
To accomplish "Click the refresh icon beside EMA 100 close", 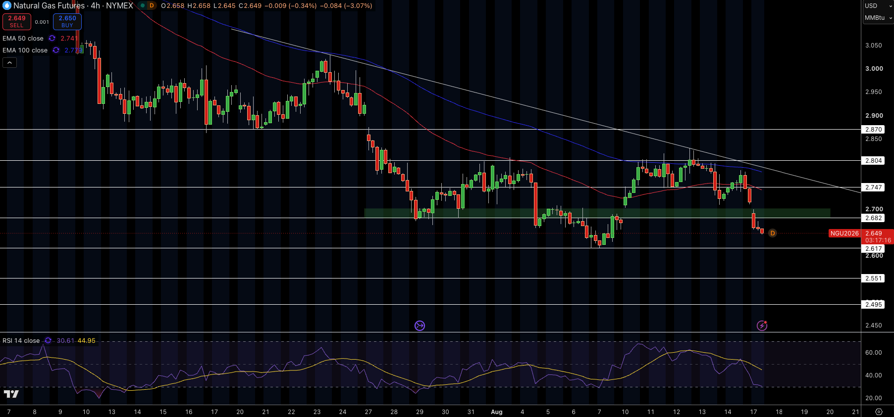I will click(56, 50).
